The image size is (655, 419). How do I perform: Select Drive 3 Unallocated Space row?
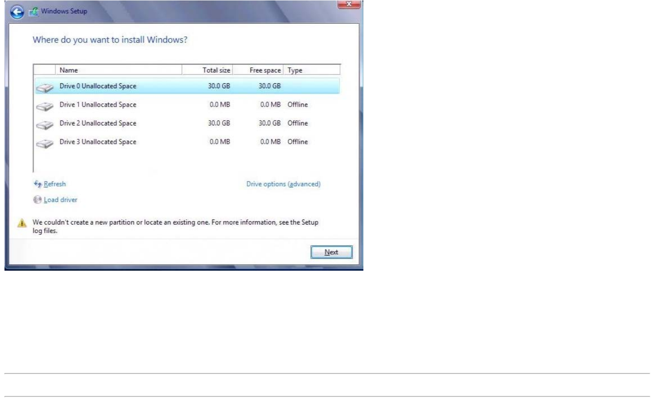[187, 142]
